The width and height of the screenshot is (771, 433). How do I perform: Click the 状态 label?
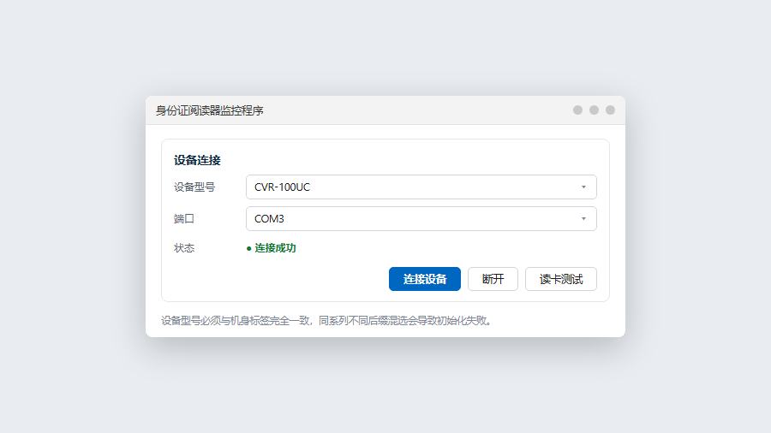(x=184, y=248)
